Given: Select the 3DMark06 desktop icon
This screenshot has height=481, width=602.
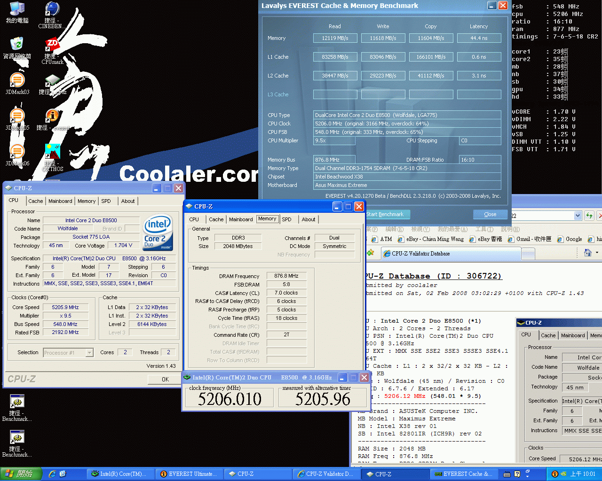Looking at the screenshot, I should 17,155.
